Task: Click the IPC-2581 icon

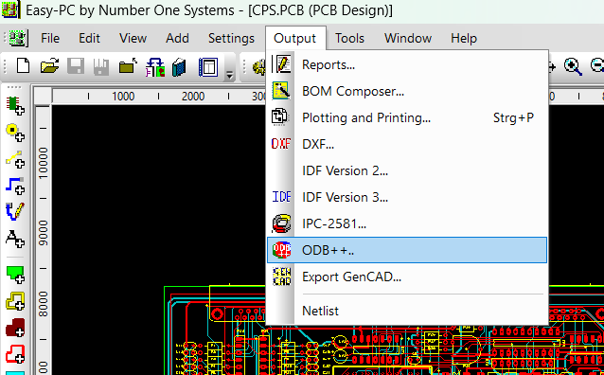Action: click(281, 223)
